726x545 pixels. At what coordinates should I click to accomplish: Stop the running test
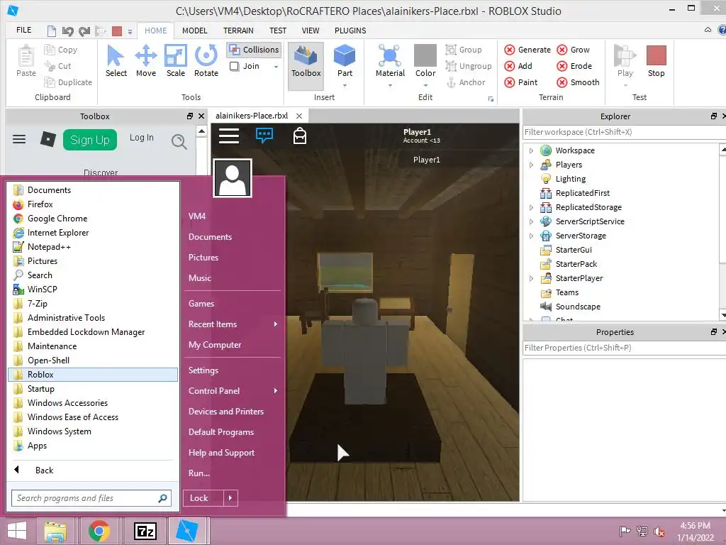tap(656, 61)
